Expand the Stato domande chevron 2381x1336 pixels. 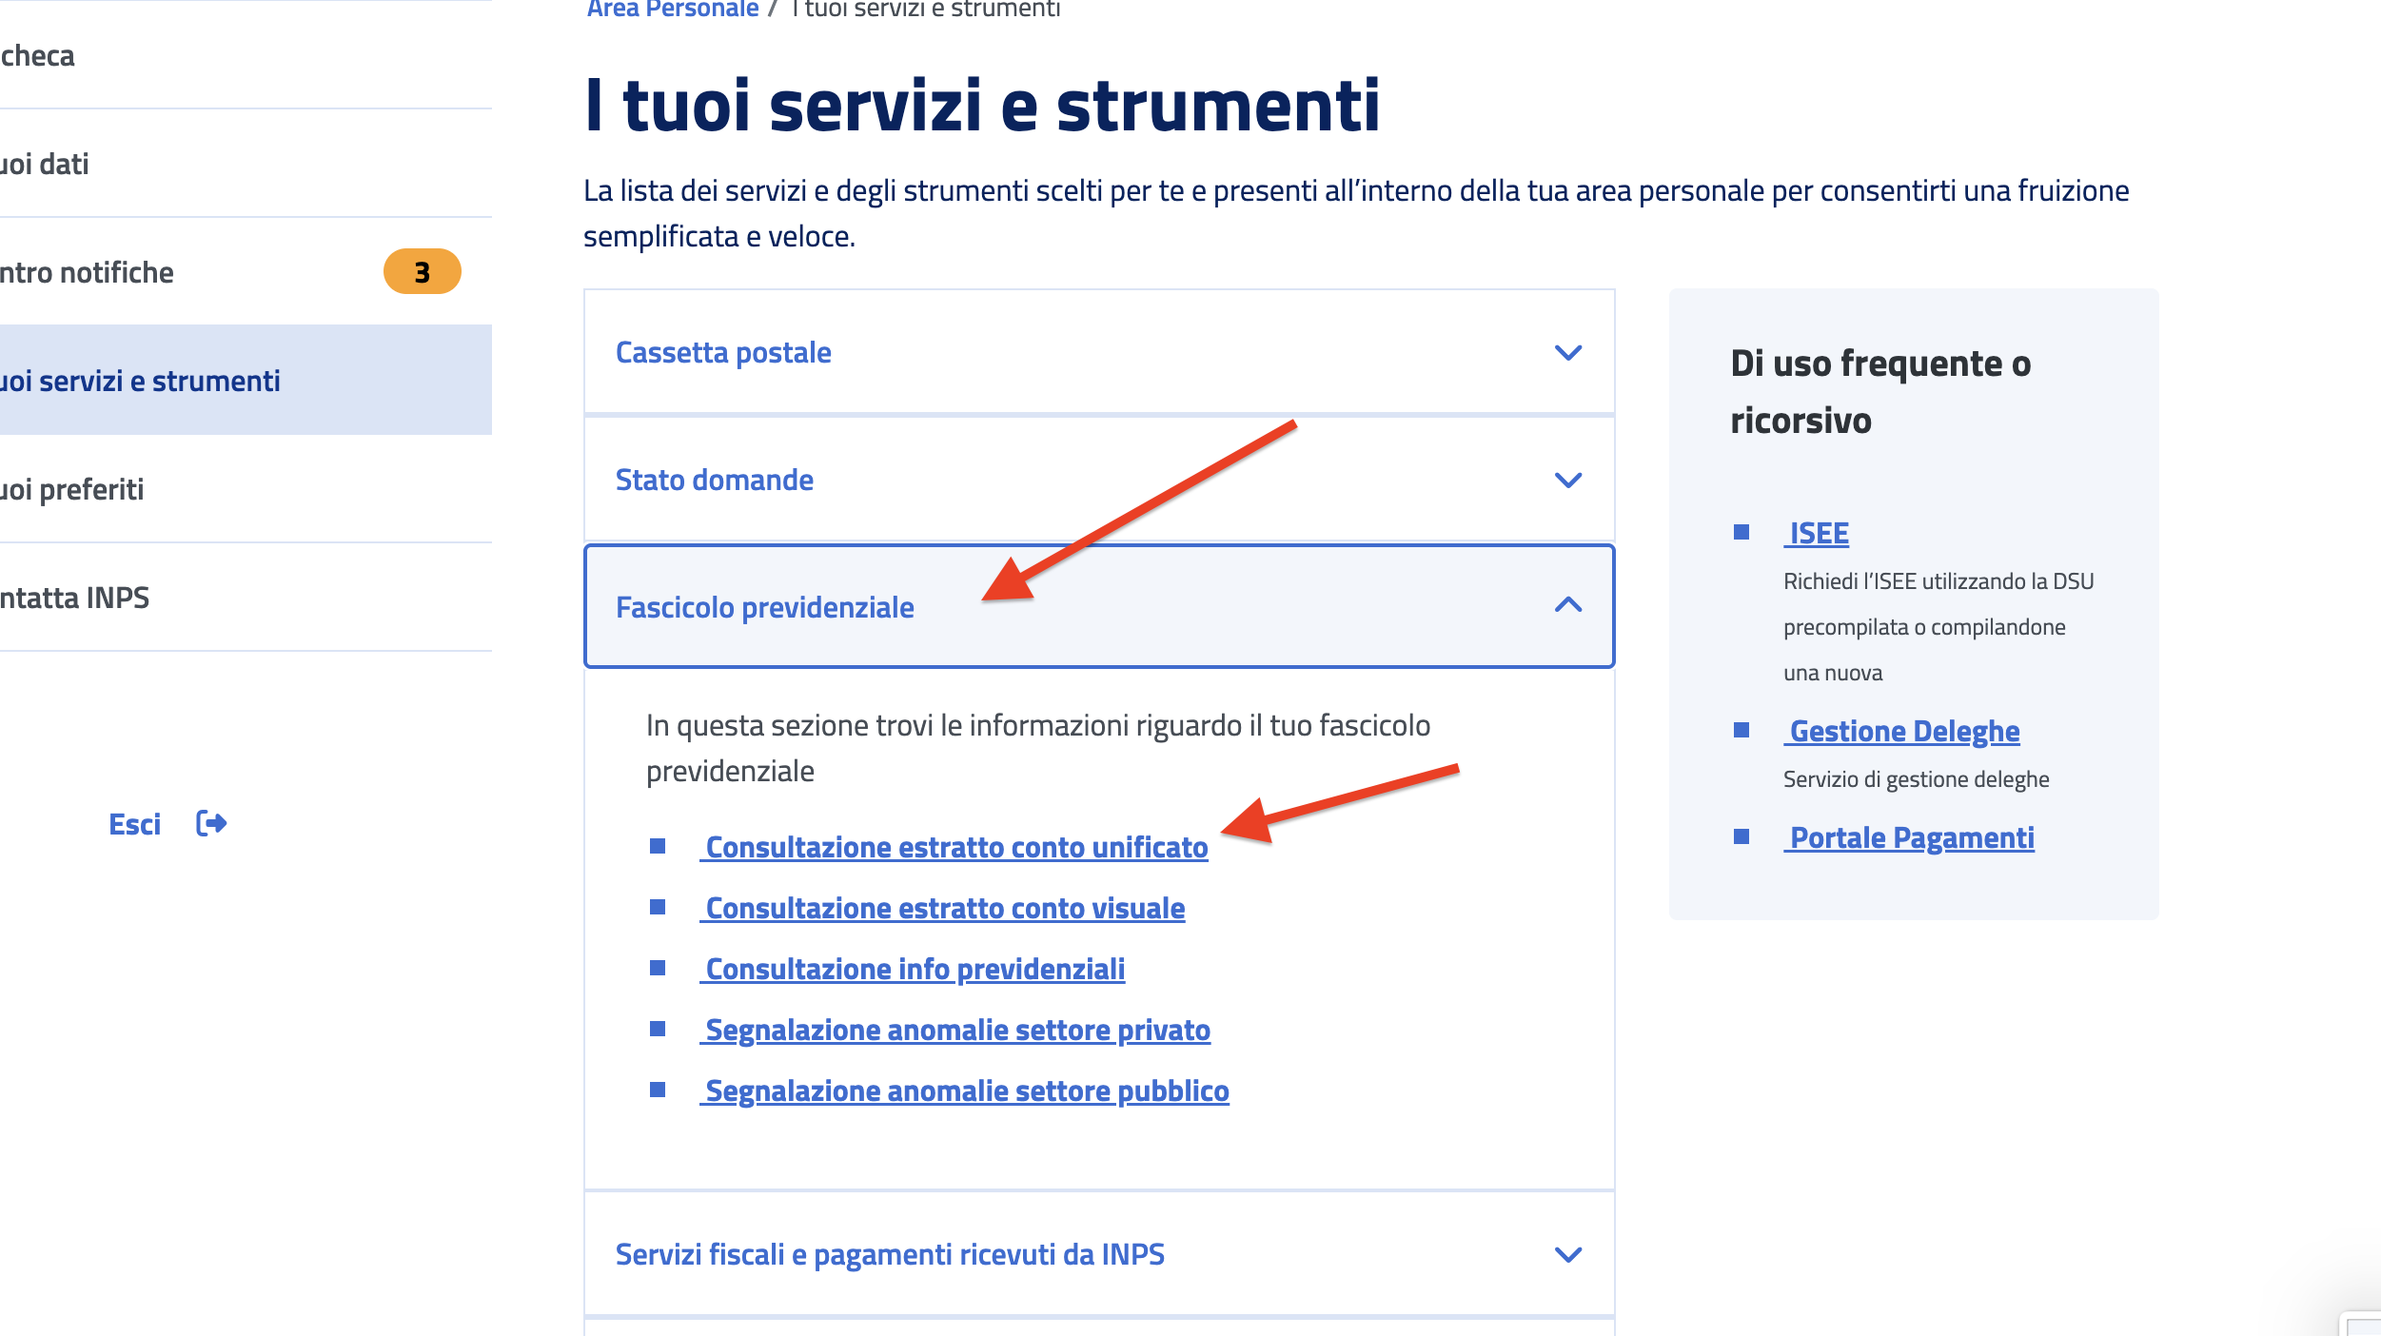coord(1567,481)
